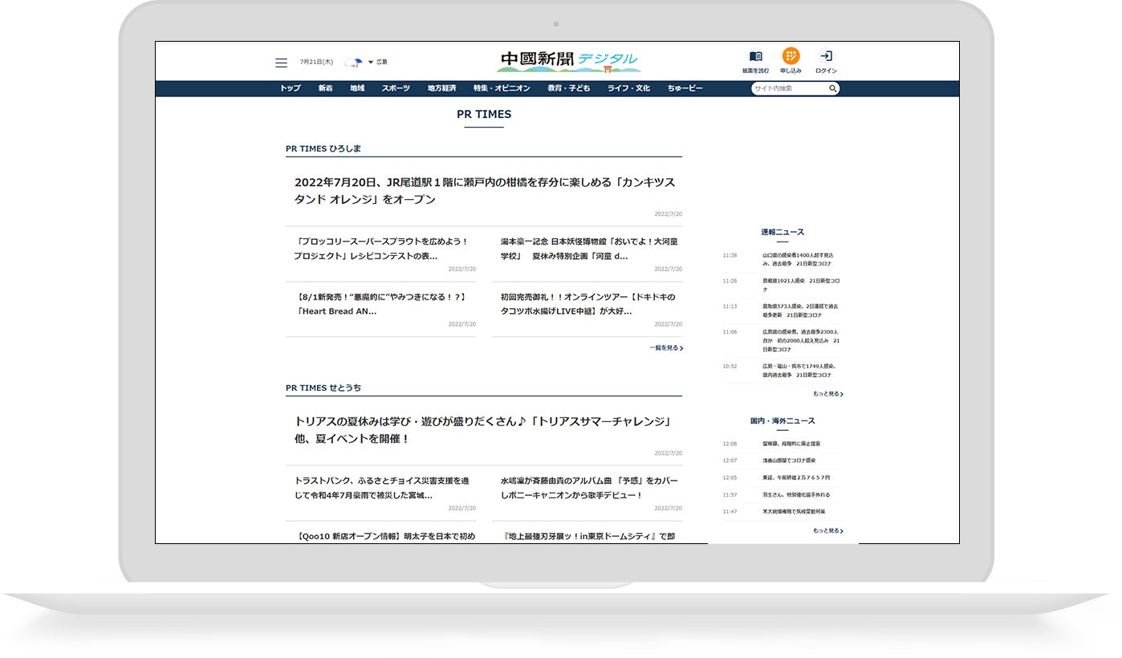Viewport: 1122px width, 658px height.
Task: Expand the 広島 region dropdown
Action: point(377,62)
